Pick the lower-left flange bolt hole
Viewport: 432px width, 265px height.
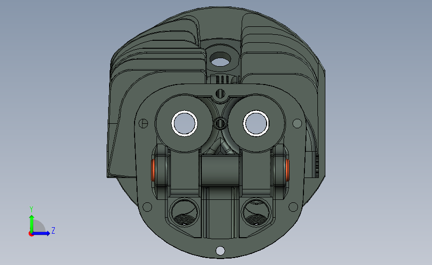tap(147, 207)
